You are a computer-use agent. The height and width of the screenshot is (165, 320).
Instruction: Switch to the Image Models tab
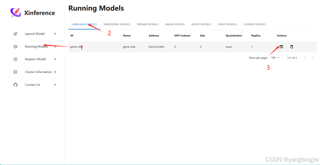pyautogui.click(x=175, y=24)
